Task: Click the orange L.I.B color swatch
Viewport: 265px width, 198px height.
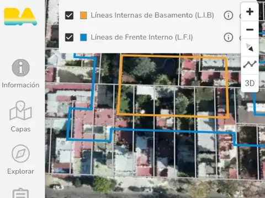Action: (83, 15)
